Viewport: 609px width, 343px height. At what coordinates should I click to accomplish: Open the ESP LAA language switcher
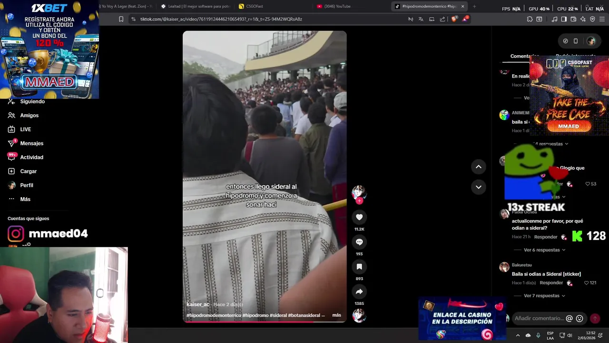click(x=550, y=335)
